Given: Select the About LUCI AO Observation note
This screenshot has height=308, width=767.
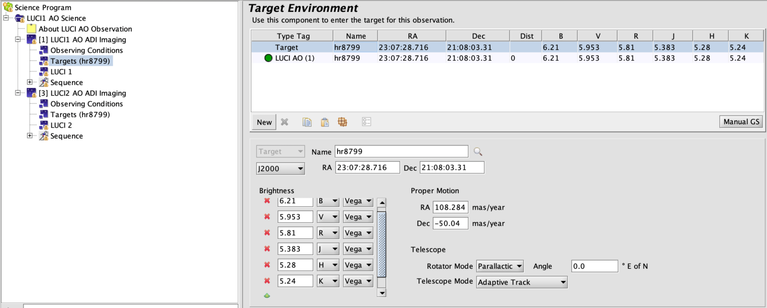Looking at the screenshot, I should [x=85, y=29].
